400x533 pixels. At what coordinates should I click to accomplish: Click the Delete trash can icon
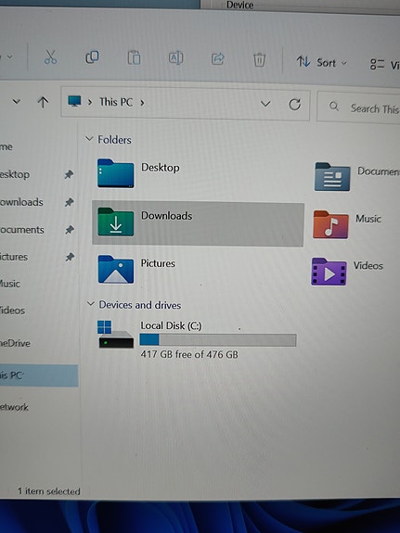coord(259,60)
